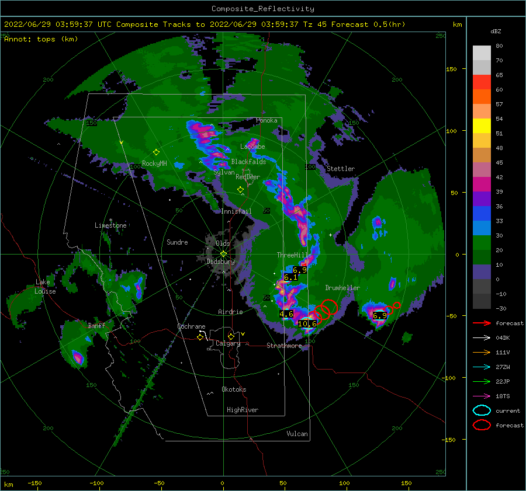Click the yellow swatch between 54 and 51 dBZ
The image size is (526, 491).
tap(482, 126)
